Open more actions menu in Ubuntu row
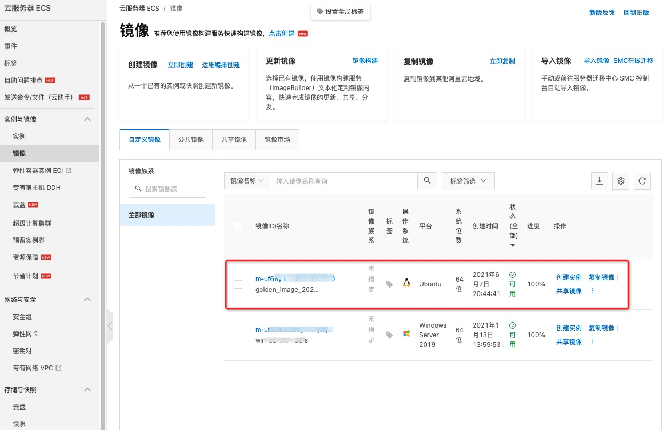Viewport: 671px width, 430px height. point(593,291)
